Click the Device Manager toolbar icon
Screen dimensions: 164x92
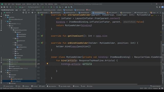[x=69, y=7]
